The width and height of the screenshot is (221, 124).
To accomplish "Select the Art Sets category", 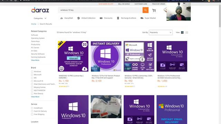I will point(34,51).
